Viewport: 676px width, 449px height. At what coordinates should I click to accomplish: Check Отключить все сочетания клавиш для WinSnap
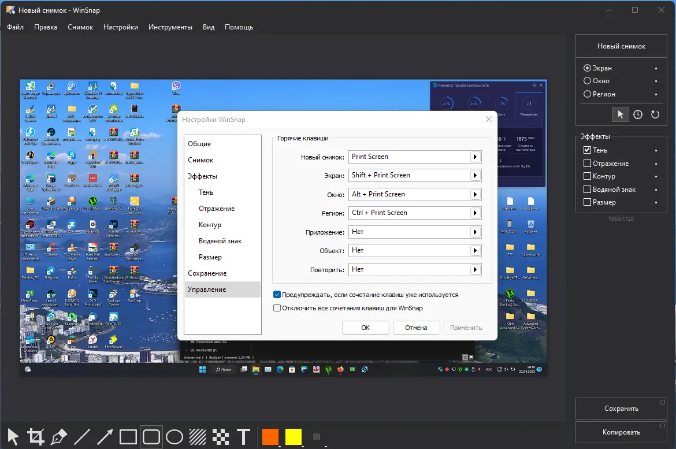(277, 308)
